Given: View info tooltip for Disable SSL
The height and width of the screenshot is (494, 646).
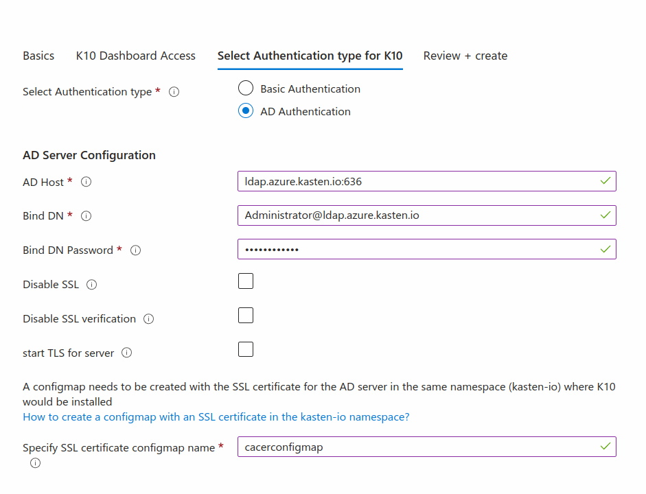Looking at the screenshot, I should [x=91, y=285].
